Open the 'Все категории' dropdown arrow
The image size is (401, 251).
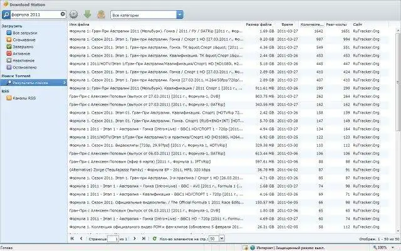[x=180, y=14]
